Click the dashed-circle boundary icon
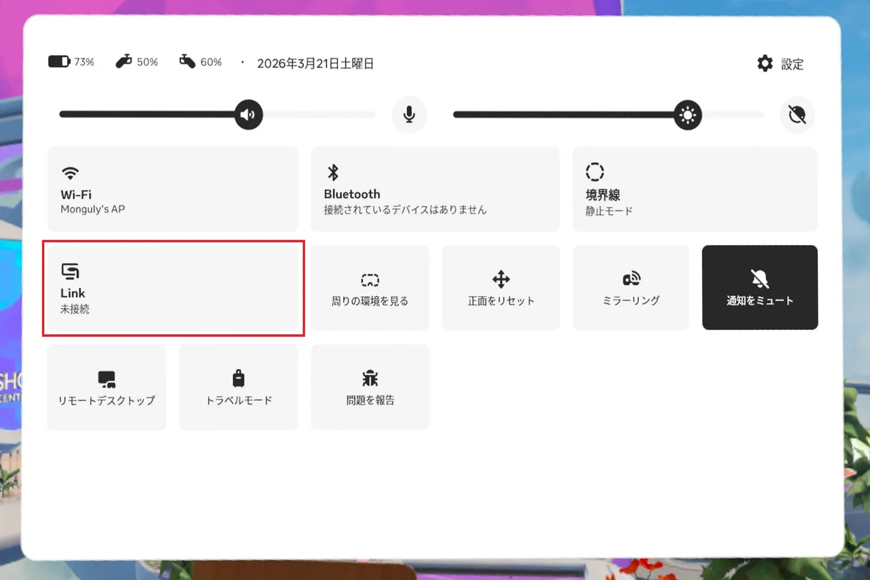Image resolution: width=870 pixels, height=580 pixels. pos(595,172)
